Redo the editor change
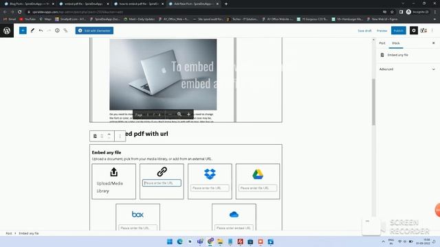 [x=49, y=30]
